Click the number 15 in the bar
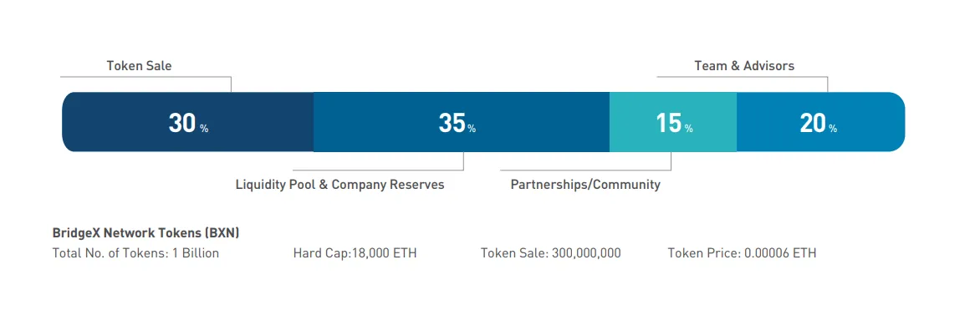The height and width of the screenshot is (331, 970). [669, 123]
